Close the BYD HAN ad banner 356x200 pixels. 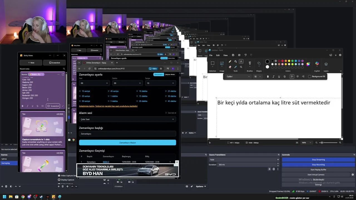click(177, 162)
